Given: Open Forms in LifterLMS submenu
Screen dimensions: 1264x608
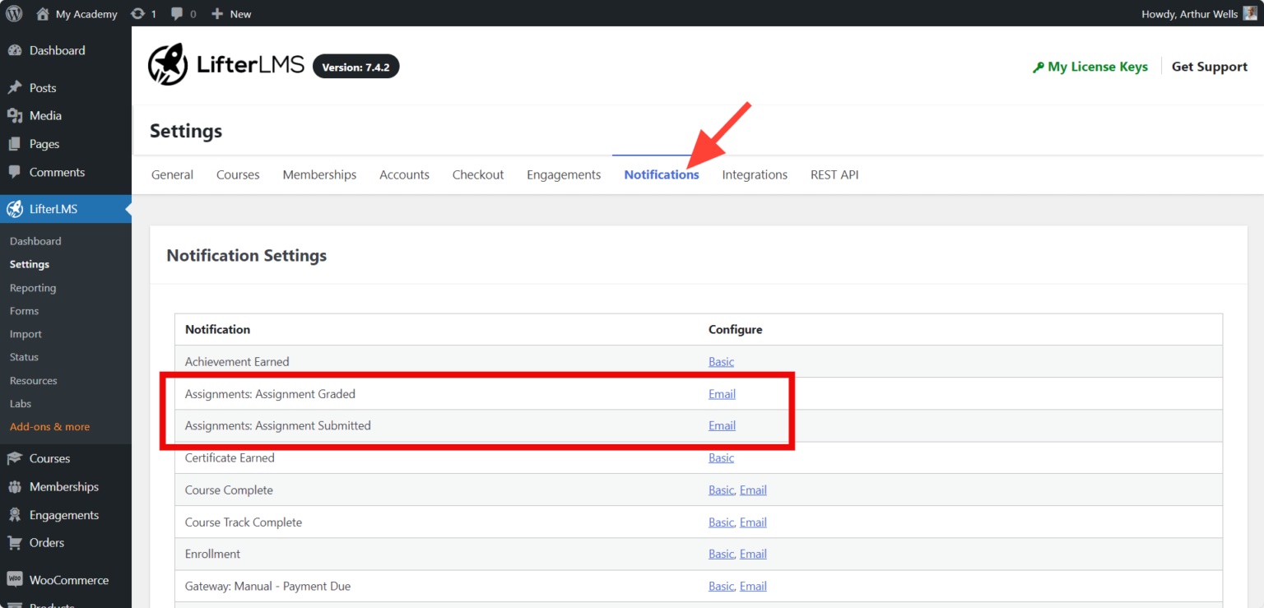Looking at the screenshot, I should [24, 311].
